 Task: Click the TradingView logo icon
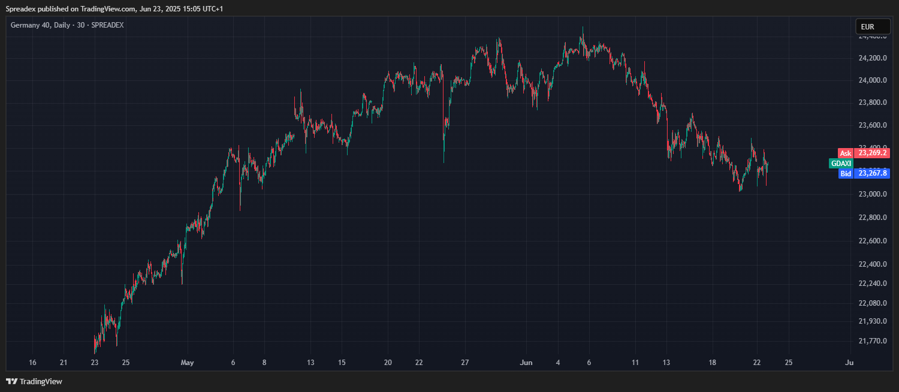pyautogui.click(x=12, y=381)
